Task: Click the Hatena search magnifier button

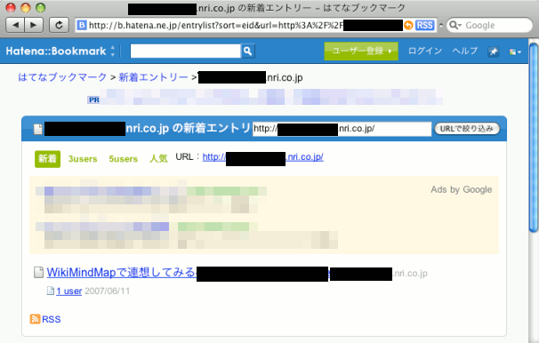Action: click(x=247, y=52)
